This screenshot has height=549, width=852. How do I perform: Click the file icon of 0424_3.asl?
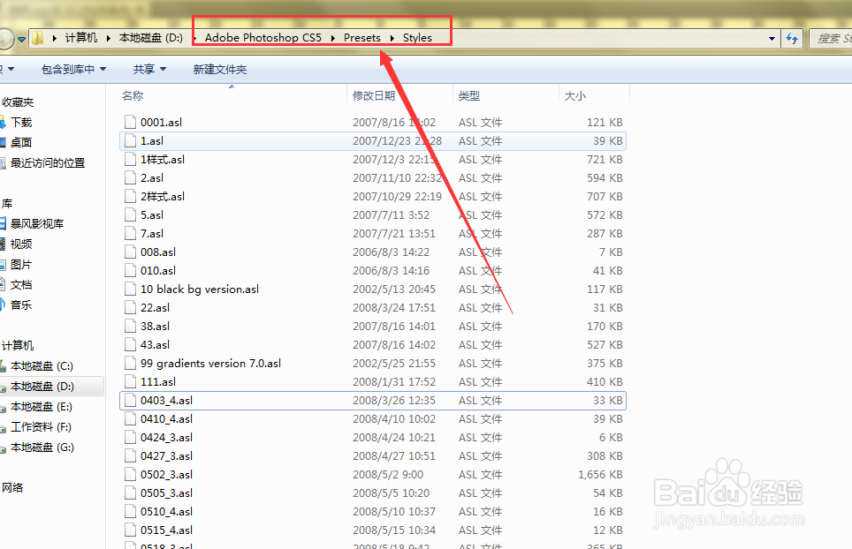click(x=130, y=437)
